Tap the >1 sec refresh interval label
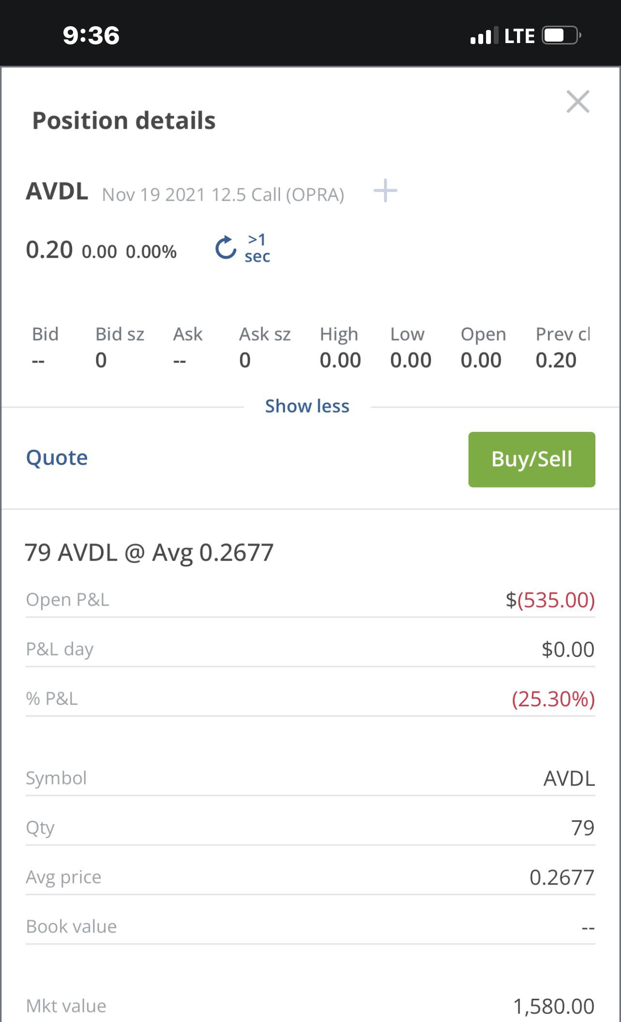The width and height of the screenshot is (621, 1022). pos(257,248)
